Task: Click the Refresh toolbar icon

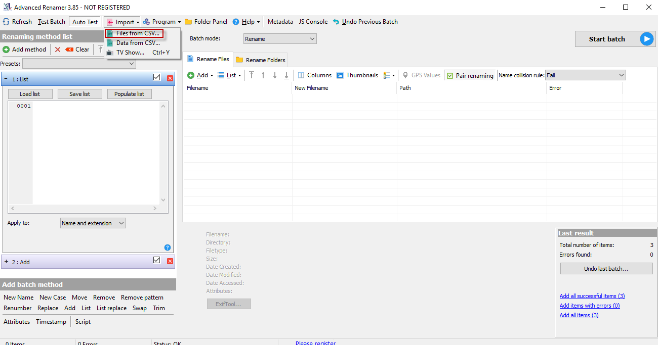Action: [6, 22]
